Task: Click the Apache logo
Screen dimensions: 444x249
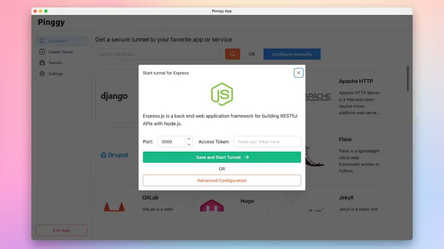Action: [x=318, y=97]
